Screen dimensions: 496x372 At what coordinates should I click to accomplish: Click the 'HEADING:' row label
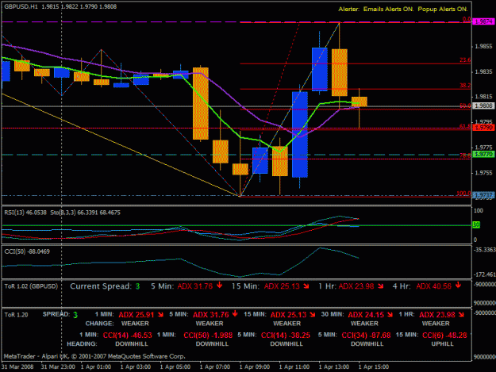[82, 344]
